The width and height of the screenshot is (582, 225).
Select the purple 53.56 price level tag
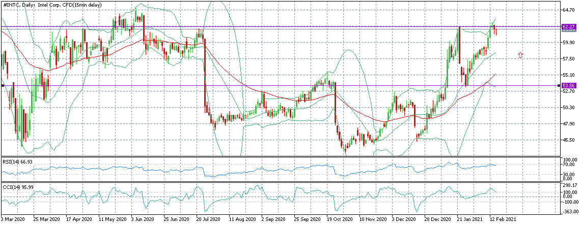click(569, 85)
